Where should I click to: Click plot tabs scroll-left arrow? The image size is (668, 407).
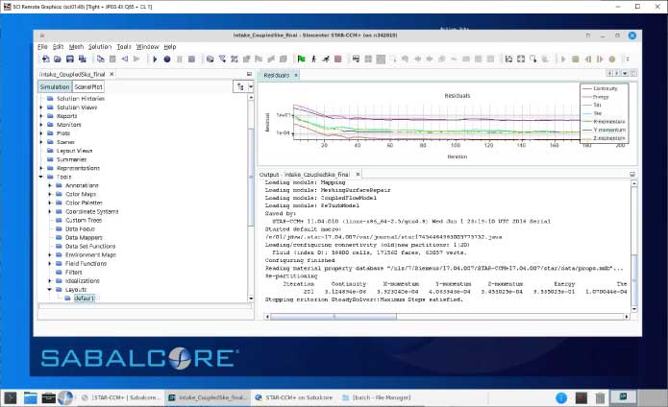(610, 74)
